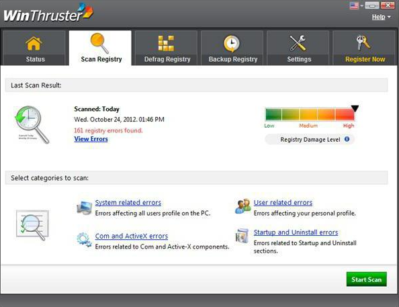Viewport: 399px width, 307px height.
Task: Click the 'Scanned: Today' text
Action: pyautogui.click(x=97, y=109)
